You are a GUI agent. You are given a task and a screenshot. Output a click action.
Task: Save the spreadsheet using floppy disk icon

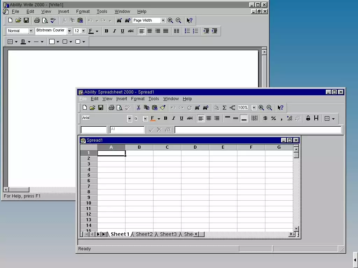click(x=100, y=108)
